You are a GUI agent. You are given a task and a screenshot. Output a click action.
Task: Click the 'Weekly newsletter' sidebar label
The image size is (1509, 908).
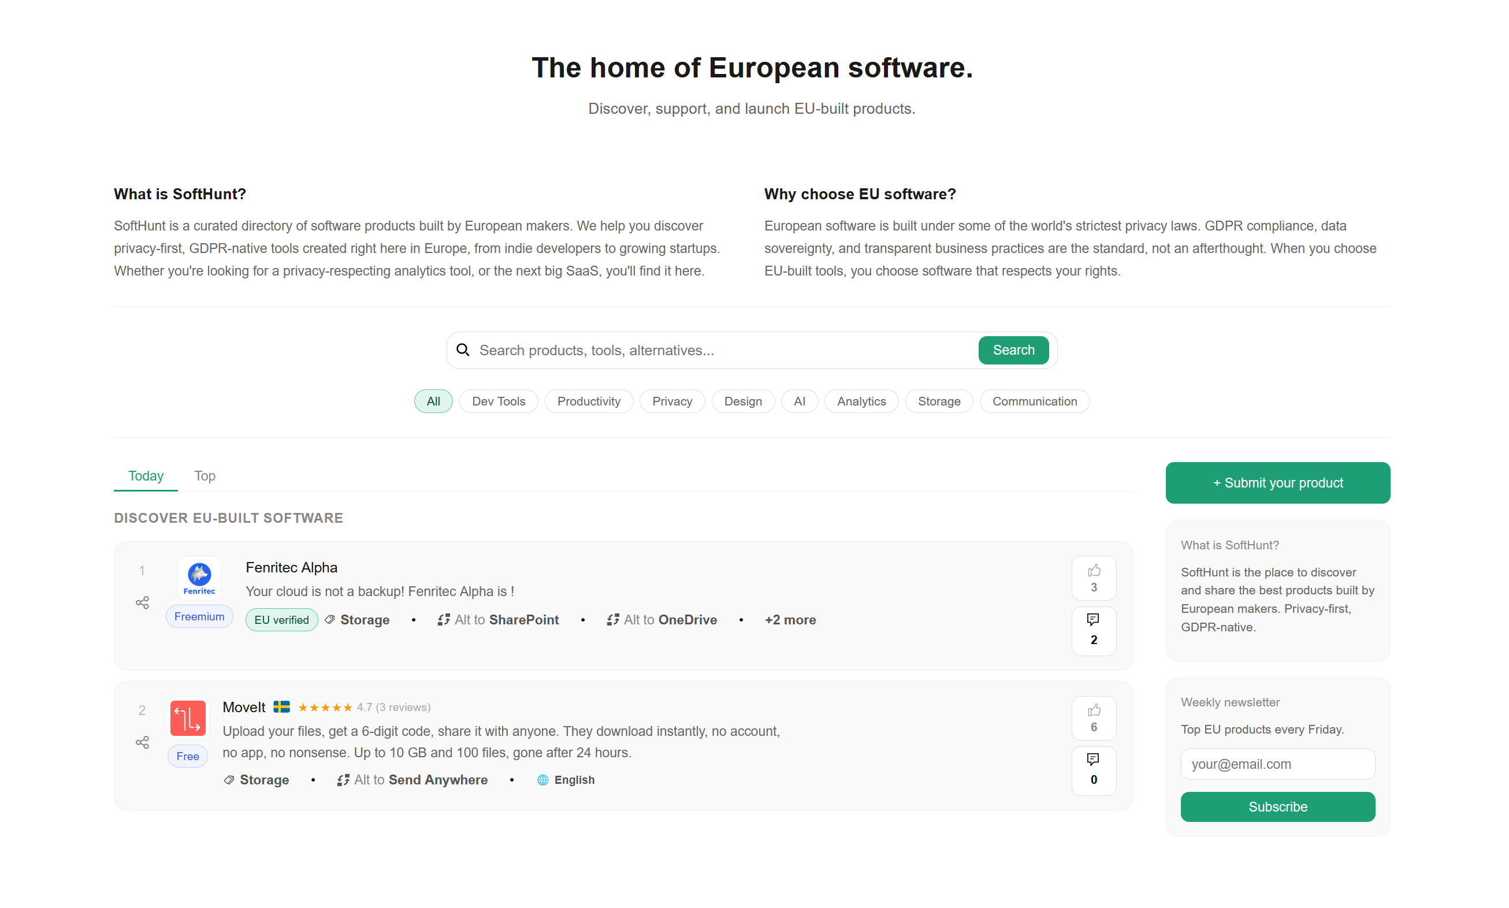(x=1230, y=702)
